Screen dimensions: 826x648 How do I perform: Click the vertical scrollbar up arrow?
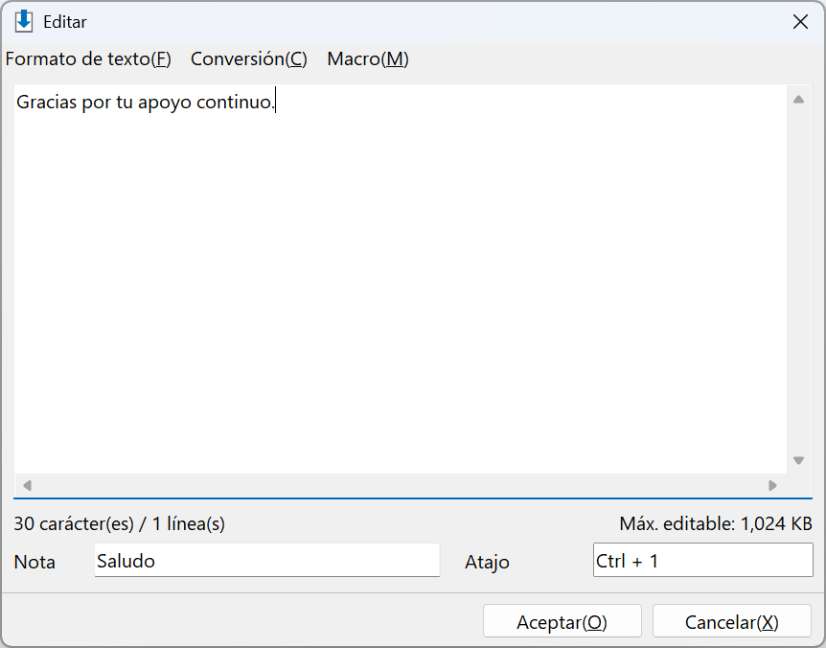798,100
